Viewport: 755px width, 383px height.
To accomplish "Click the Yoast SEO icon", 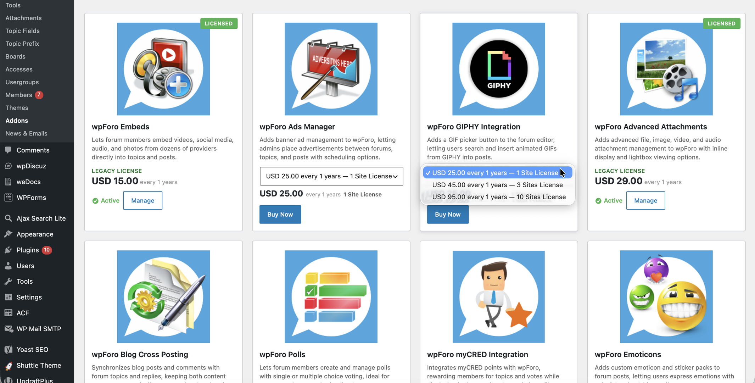I will pyautogui.click(x=8, y=350).
